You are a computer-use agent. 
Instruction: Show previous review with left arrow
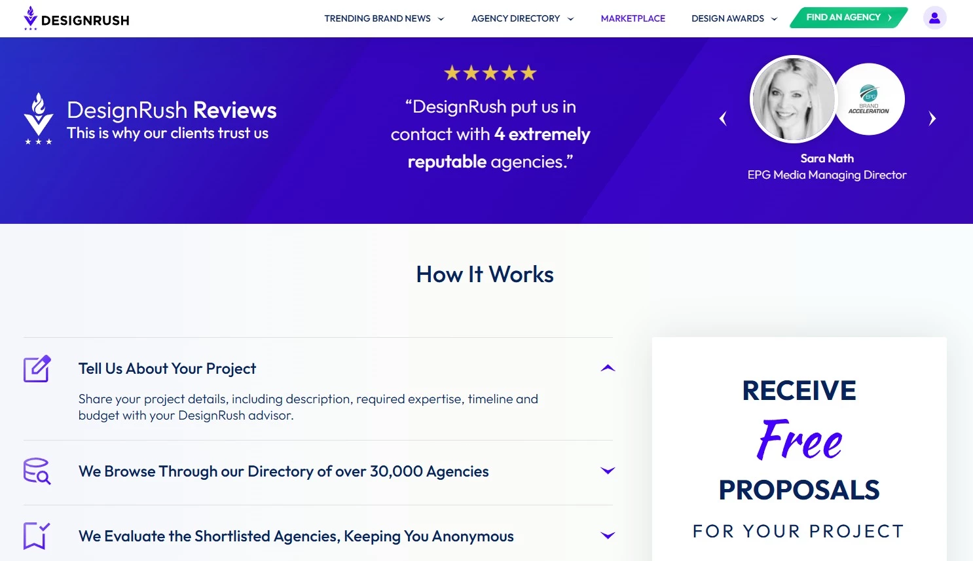[x=723, y=118]
